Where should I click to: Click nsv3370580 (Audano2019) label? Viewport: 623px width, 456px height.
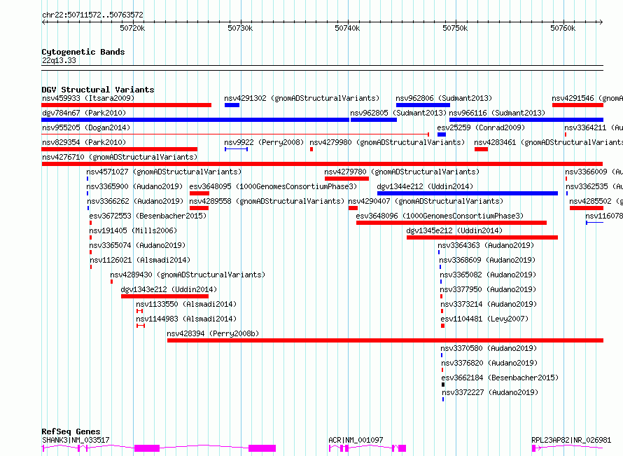coord(489,348)
